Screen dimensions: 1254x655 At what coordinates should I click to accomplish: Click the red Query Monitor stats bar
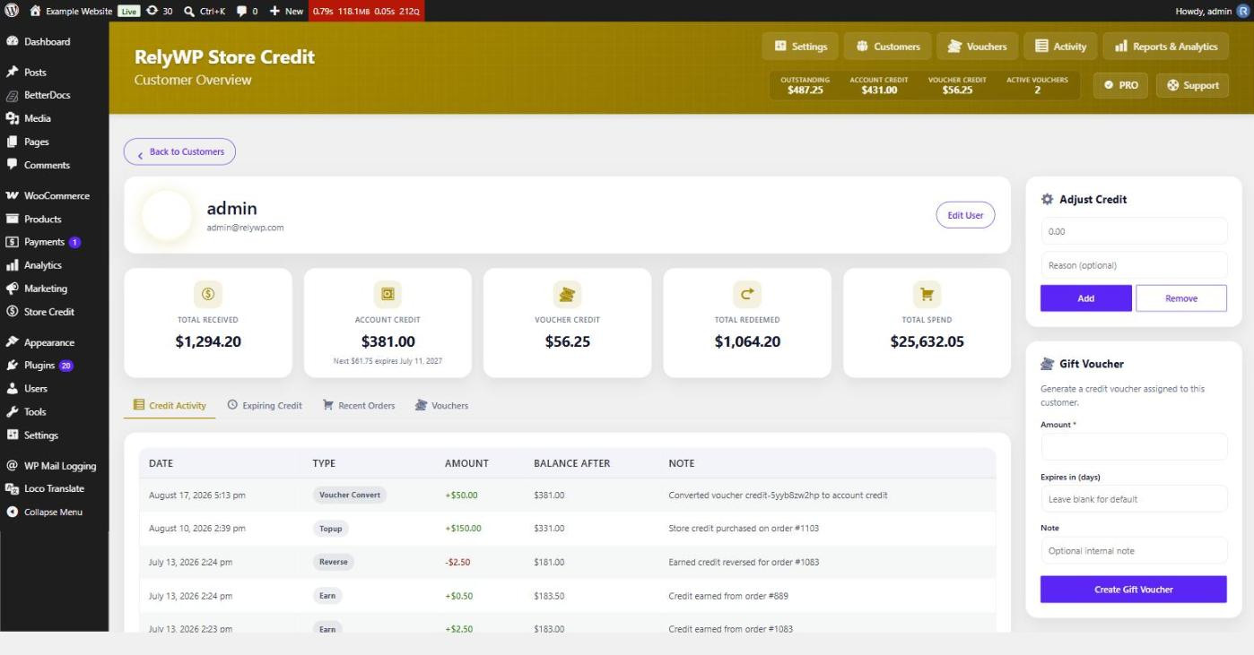pos(366,11)
